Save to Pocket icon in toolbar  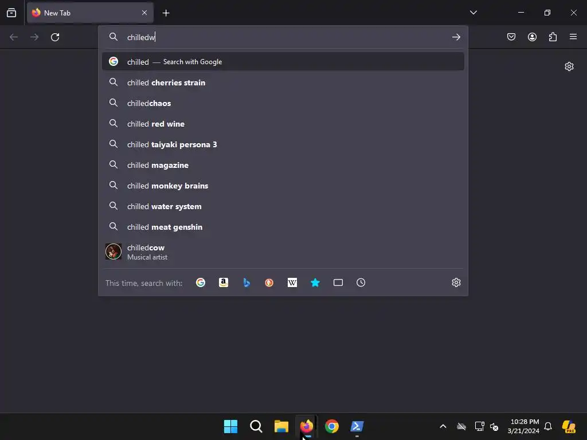pos(511,37)
